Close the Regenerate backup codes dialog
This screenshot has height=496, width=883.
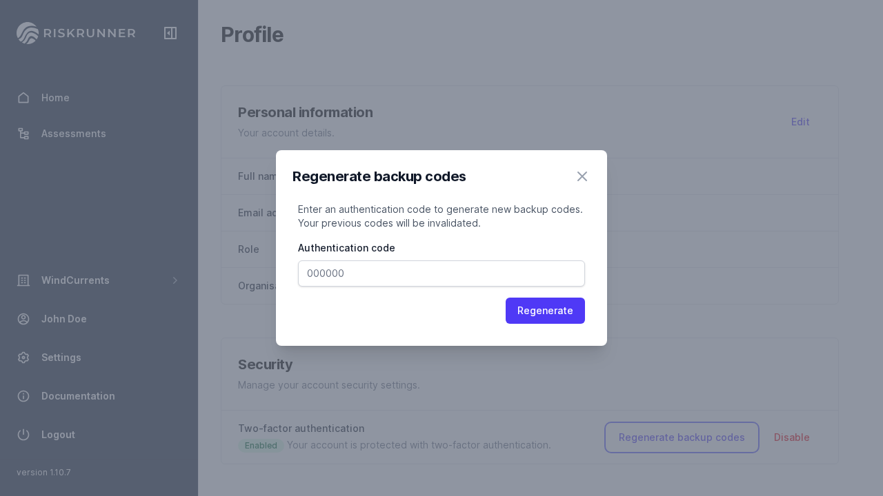tap(582, 176)
